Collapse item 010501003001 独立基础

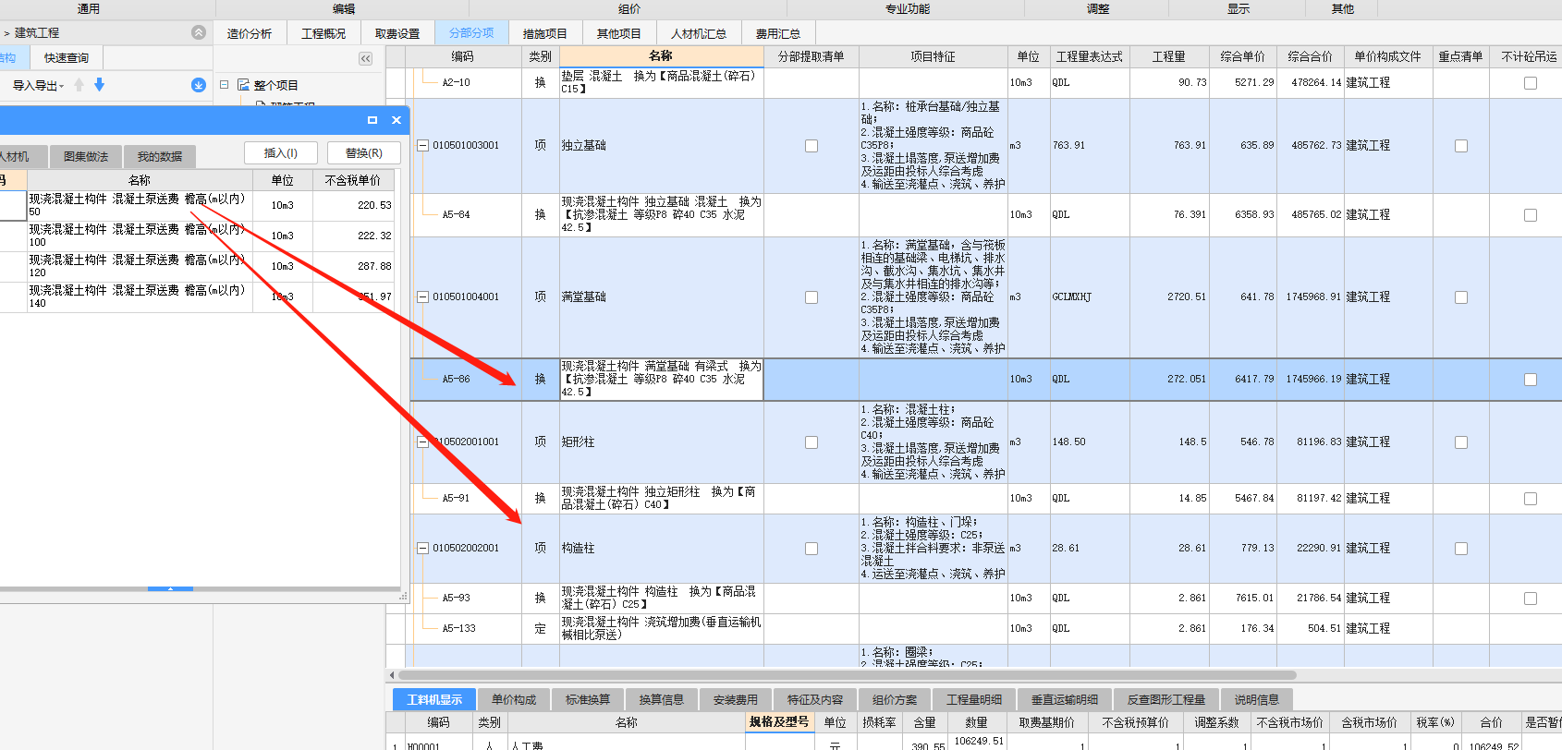[422, 145]
